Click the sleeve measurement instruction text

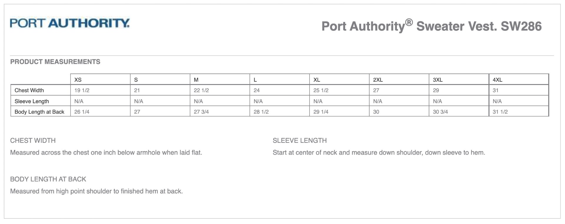tap(379, 153)
